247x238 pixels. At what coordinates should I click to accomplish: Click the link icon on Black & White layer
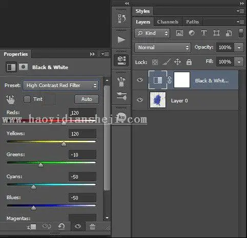coord(170,80)
